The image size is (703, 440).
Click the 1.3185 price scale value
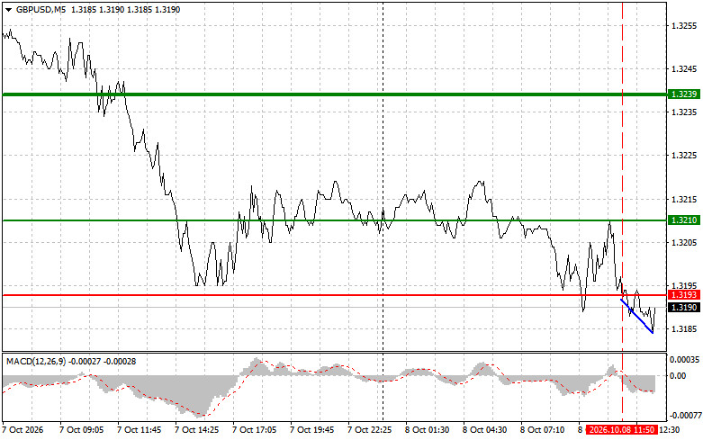click(684, 329)
